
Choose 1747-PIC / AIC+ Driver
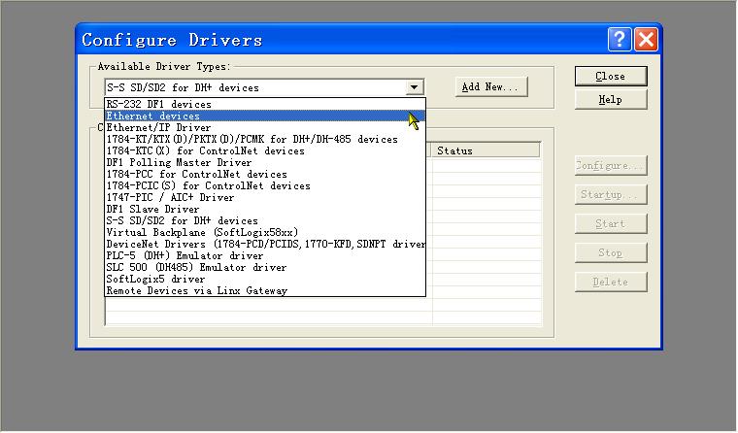(265, 198)
